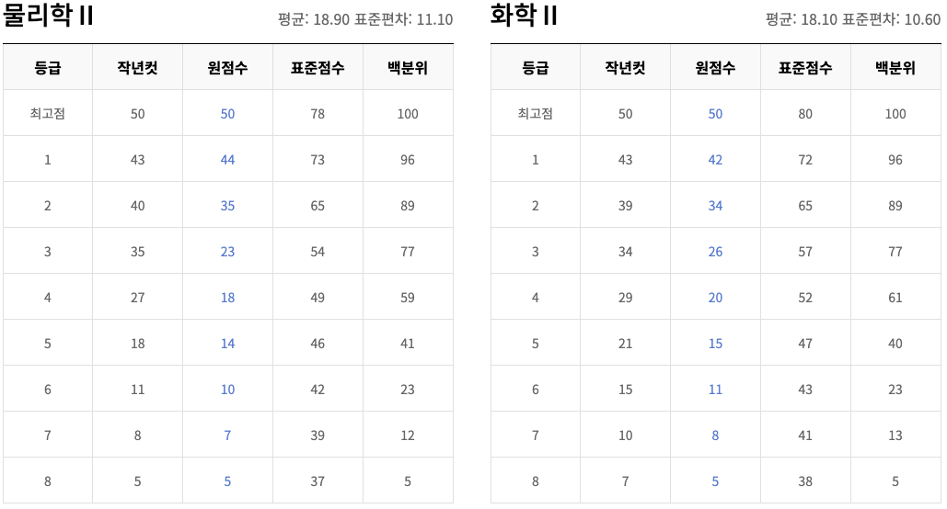This screenshot has height=509, width=947.
Task: Select 물리학 II grade 3 score 23
Action: point(227,252)
